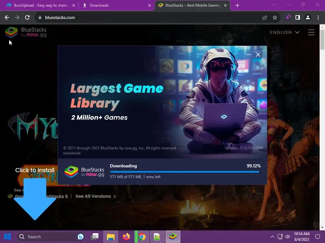
Task: Click the installer's BlueStacks by now.gg logo
Action: click(84, 172)
